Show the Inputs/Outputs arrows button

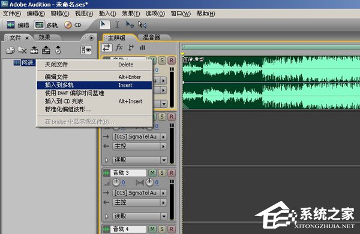click(x=107, y=48)
